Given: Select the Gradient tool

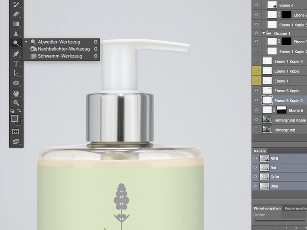Looking at the screenshot, I should [16, 24].
